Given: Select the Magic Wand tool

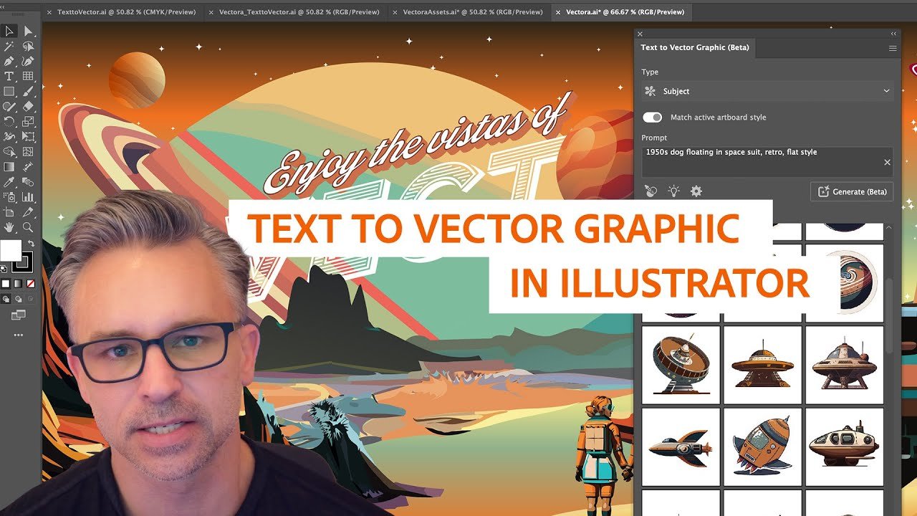Looking at the screenshot, I should [x=9, y=46].
